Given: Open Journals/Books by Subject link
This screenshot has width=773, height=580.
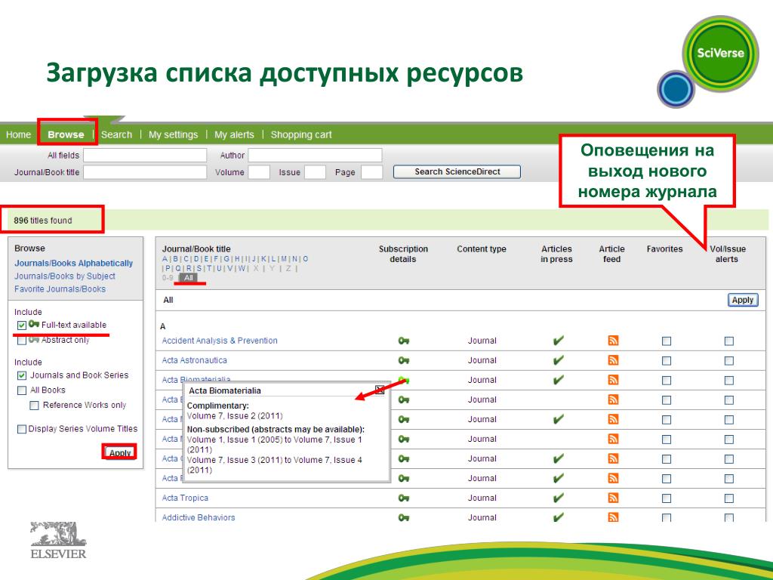Looking at the screenshot, I should (x=65, y=276).
